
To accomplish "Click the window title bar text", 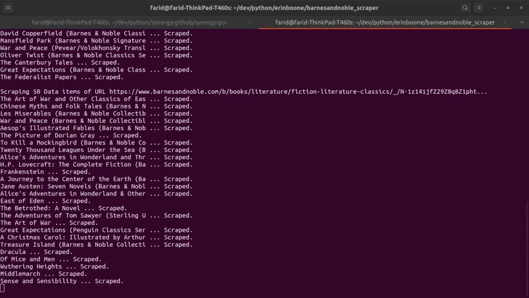I will point(264,8).
